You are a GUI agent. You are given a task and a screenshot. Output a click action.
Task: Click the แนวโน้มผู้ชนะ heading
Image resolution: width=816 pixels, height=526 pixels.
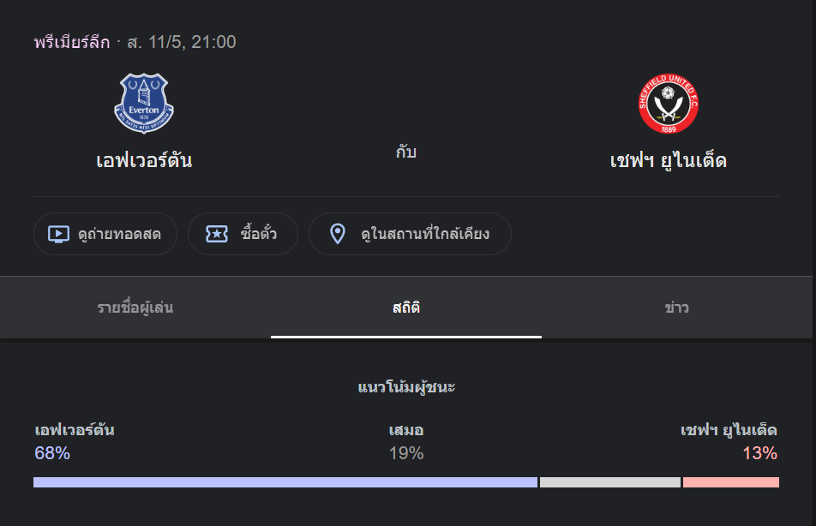coord(406,387)
